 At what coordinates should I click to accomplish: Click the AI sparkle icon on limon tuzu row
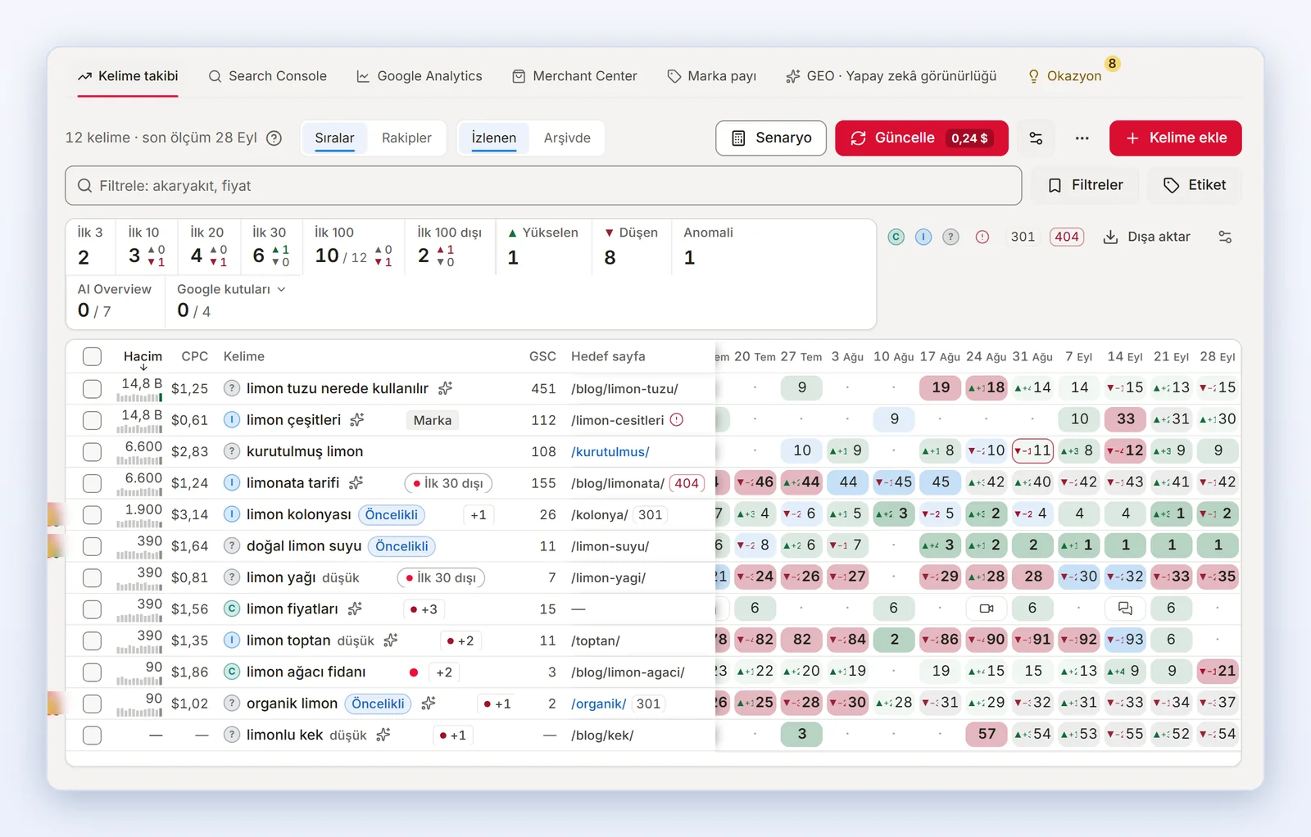[445, 388]
